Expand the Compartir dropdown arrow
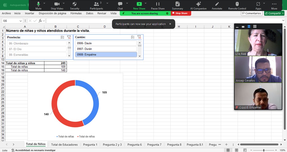This screenshot has height=152, width=287. (x=282, y=13)
